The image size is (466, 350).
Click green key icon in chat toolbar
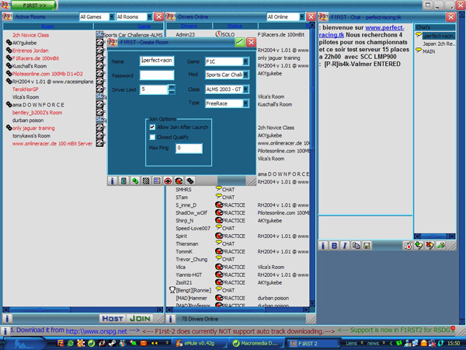pos(440,246)
